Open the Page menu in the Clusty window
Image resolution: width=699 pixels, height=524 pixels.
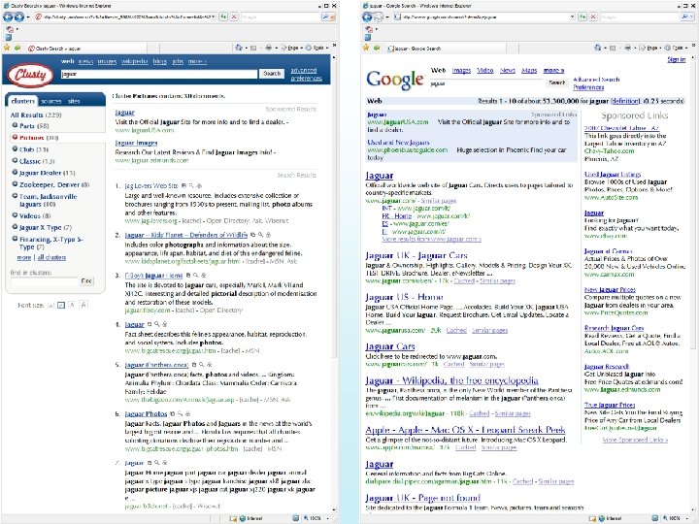291,48
